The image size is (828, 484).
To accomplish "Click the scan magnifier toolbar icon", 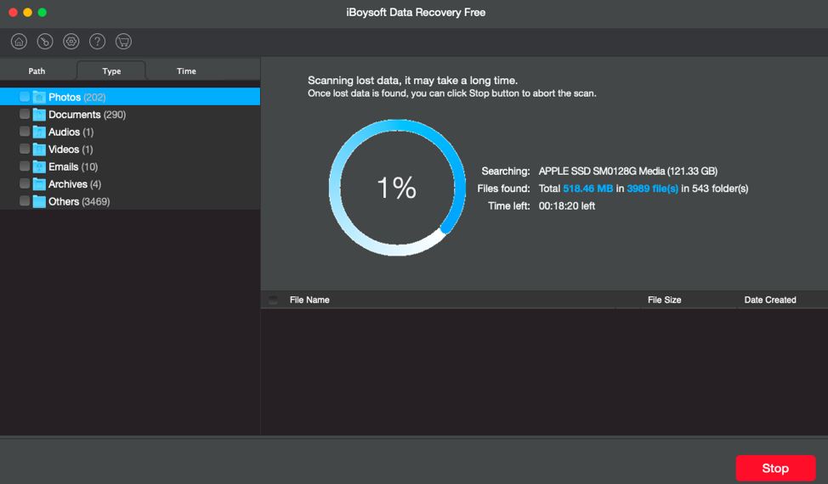I will pyautogui.click(x=45, y=42).
